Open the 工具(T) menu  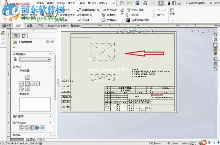click(81, 3)
